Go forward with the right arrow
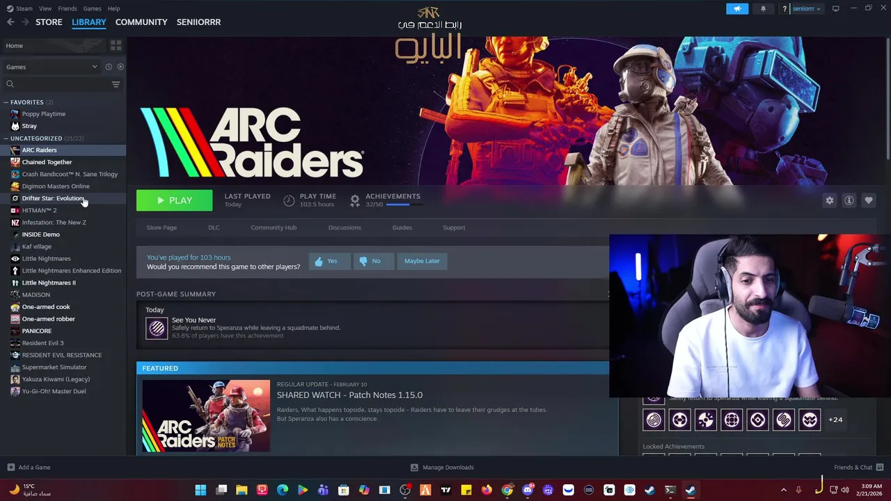This screenshot has height=501, width=891. pos(25,22)
